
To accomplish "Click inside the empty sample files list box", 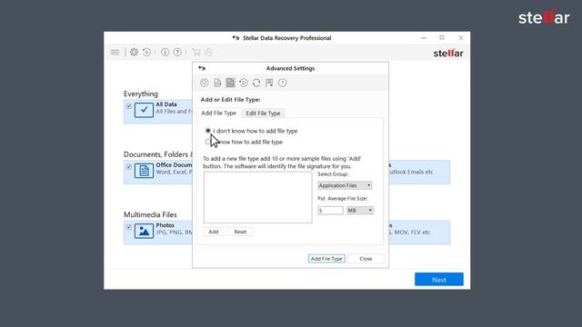I will [x=258, y=198].
